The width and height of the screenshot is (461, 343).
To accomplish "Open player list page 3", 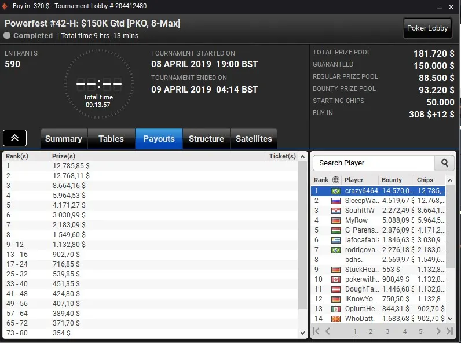I will [x=387, y=331].
